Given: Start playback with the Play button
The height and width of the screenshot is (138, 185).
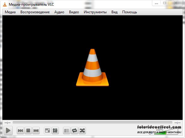Looking at the screenshot, I should [8, 130].
